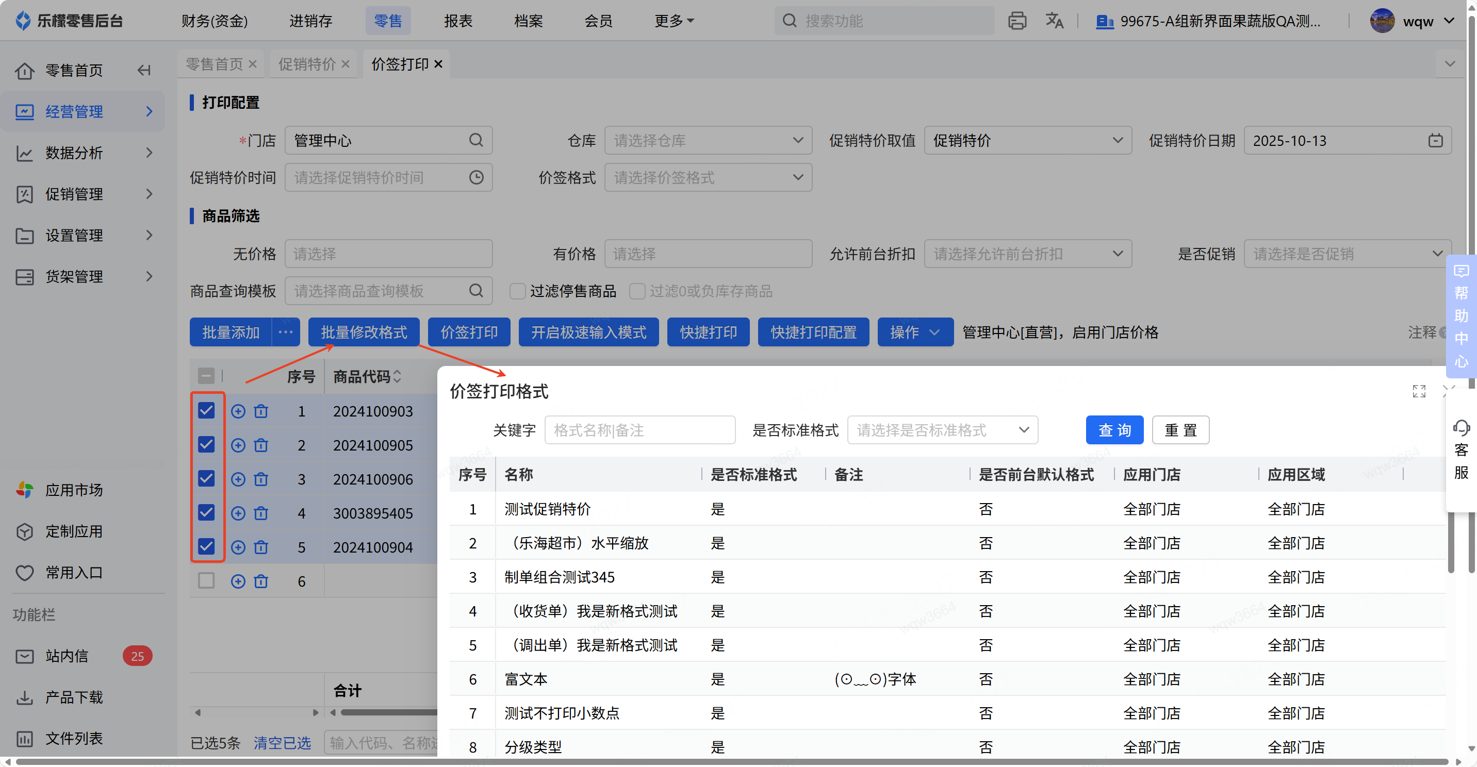The width and height of the screenshot is (1477, 767).
Task: Click the 查询 button
Action: pos(1114,430)
